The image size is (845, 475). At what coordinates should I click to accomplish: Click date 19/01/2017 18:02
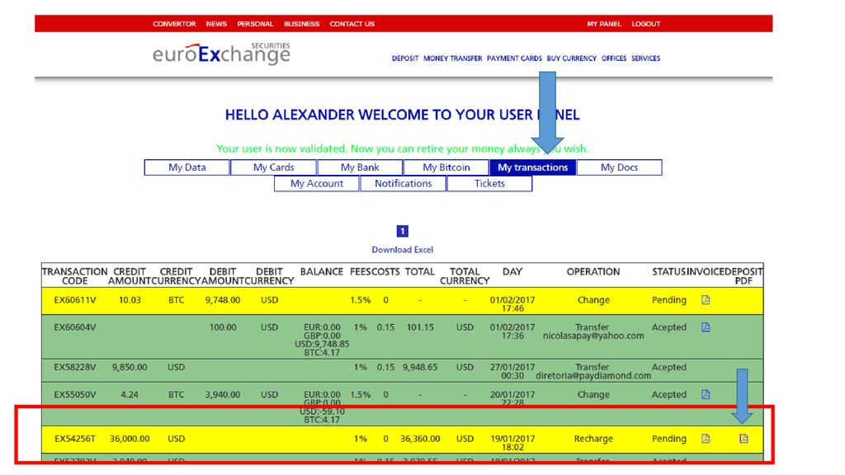click(512, 443)
